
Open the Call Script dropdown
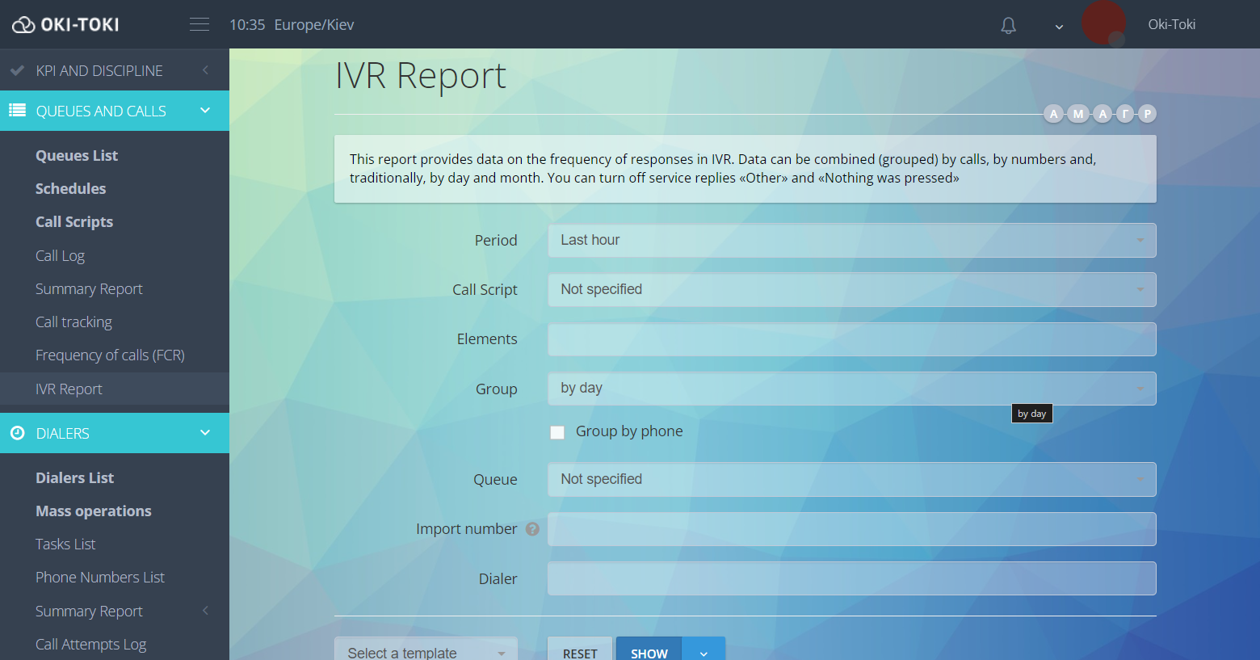coord(851,290)
